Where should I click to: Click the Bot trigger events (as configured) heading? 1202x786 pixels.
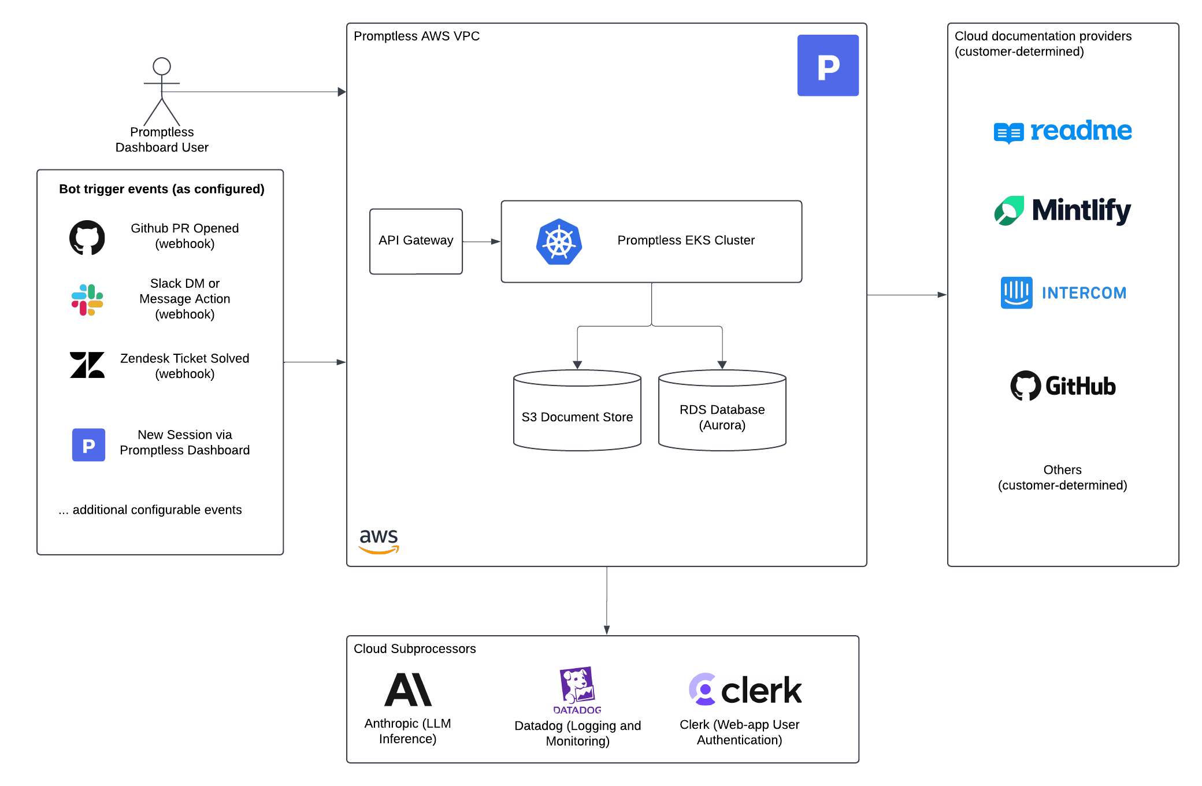tap(162, 189)
